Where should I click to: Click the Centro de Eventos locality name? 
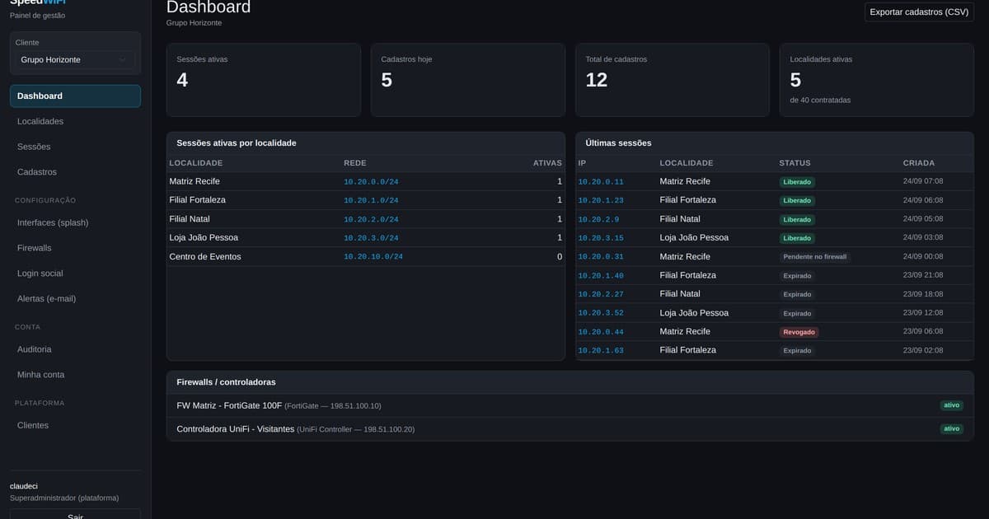205,257
